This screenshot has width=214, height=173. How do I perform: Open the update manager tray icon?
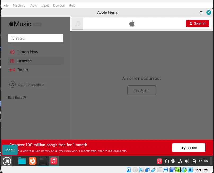point(167,161)
